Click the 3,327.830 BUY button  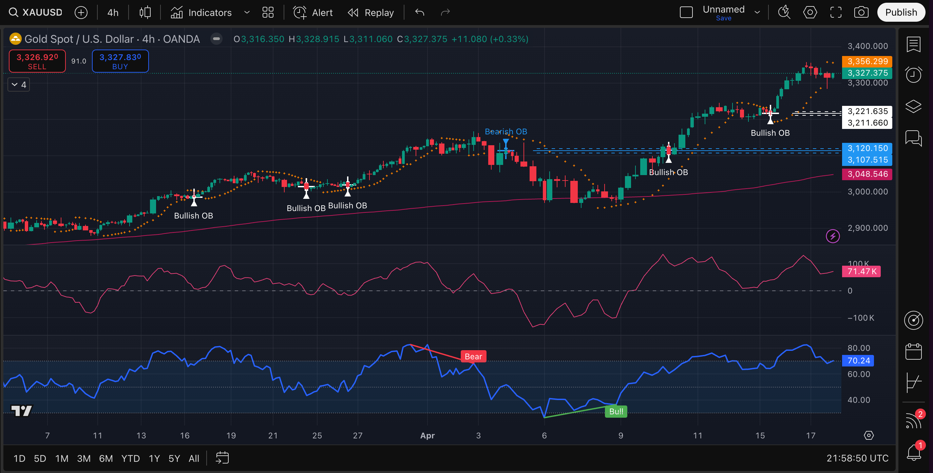point(120,61)
